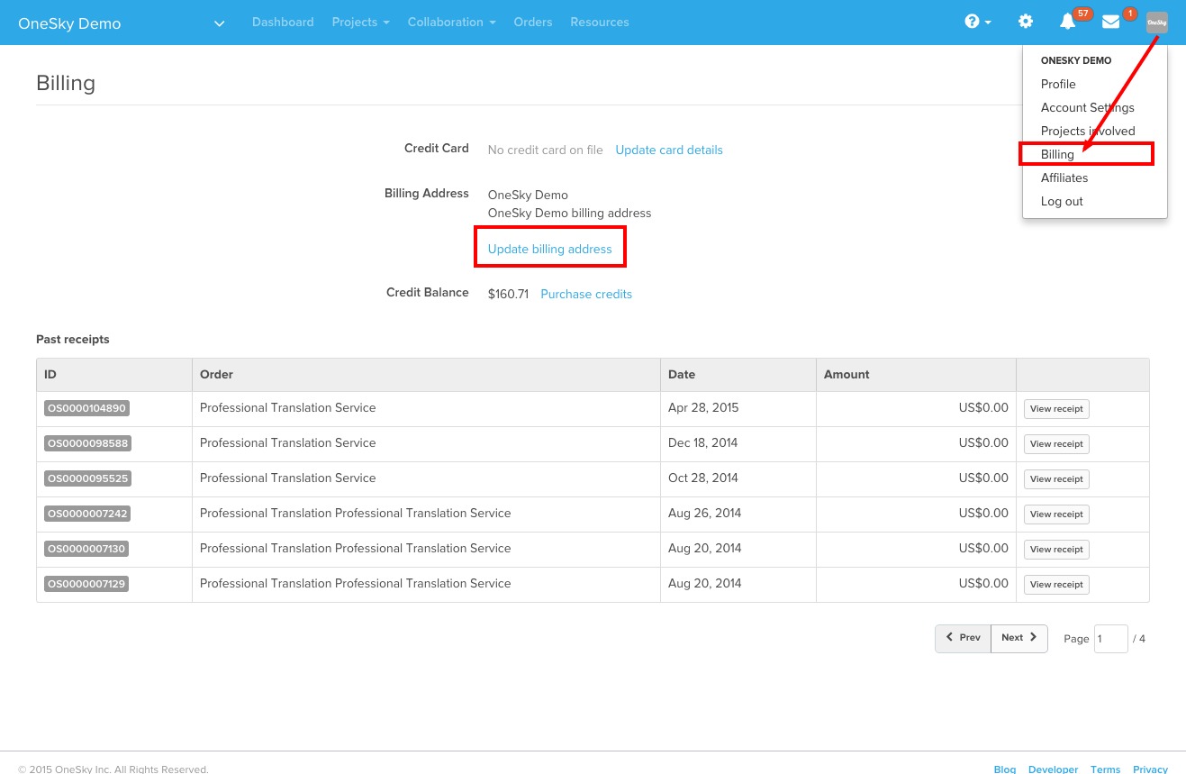Image resolution: width=1186 pixels, height=774 pixels.
Task: Expand the OneSky Demo organization chevron
Action: click(x=219, y=23)
